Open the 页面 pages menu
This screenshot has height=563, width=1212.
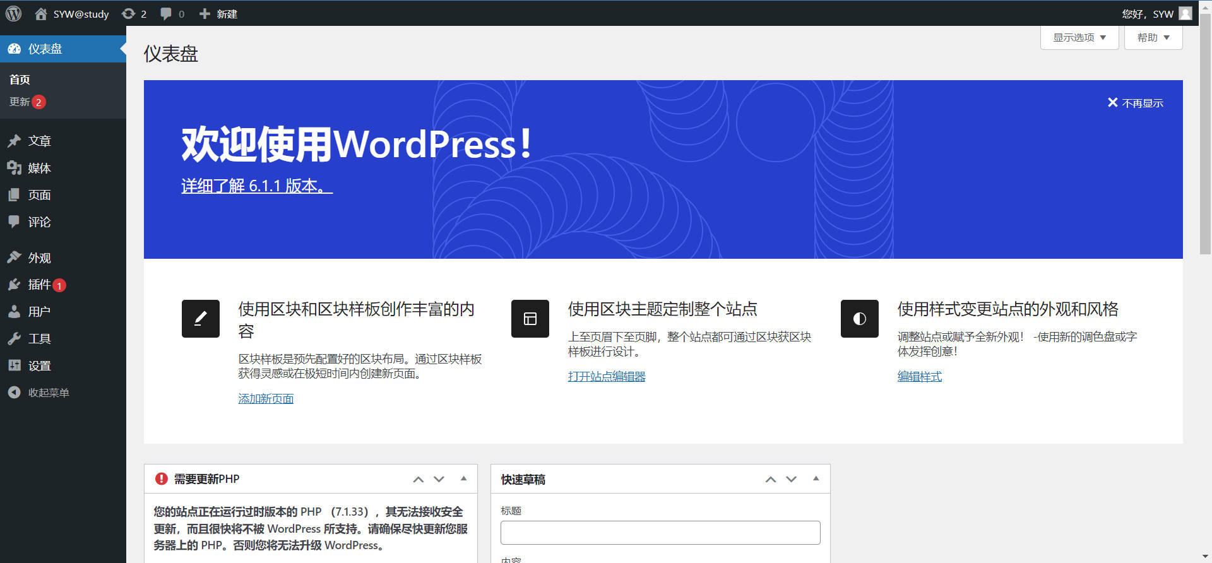(63, 195)
